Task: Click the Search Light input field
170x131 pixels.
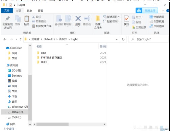Action: click(148, 39)
